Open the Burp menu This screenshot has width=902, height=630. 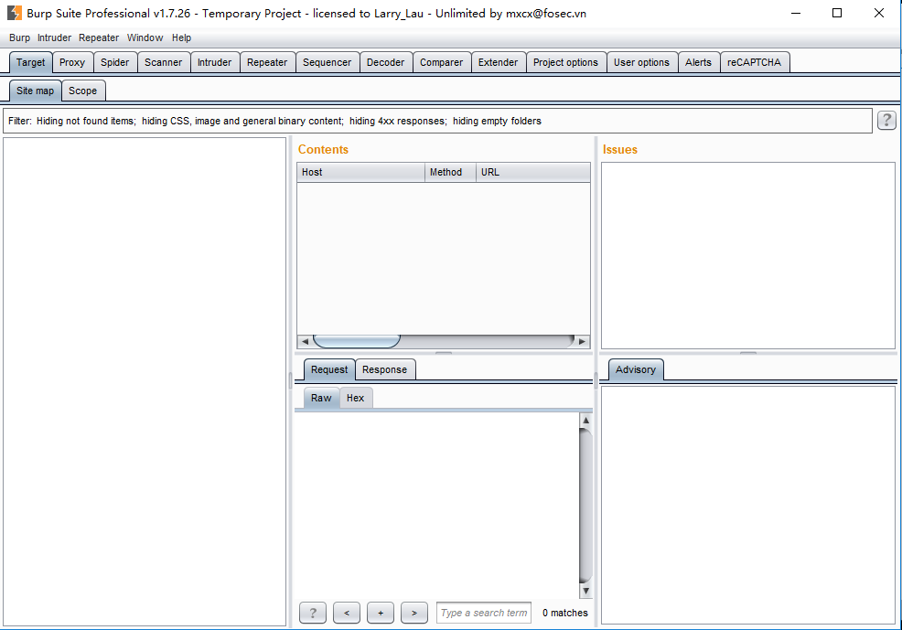point(19,37)
